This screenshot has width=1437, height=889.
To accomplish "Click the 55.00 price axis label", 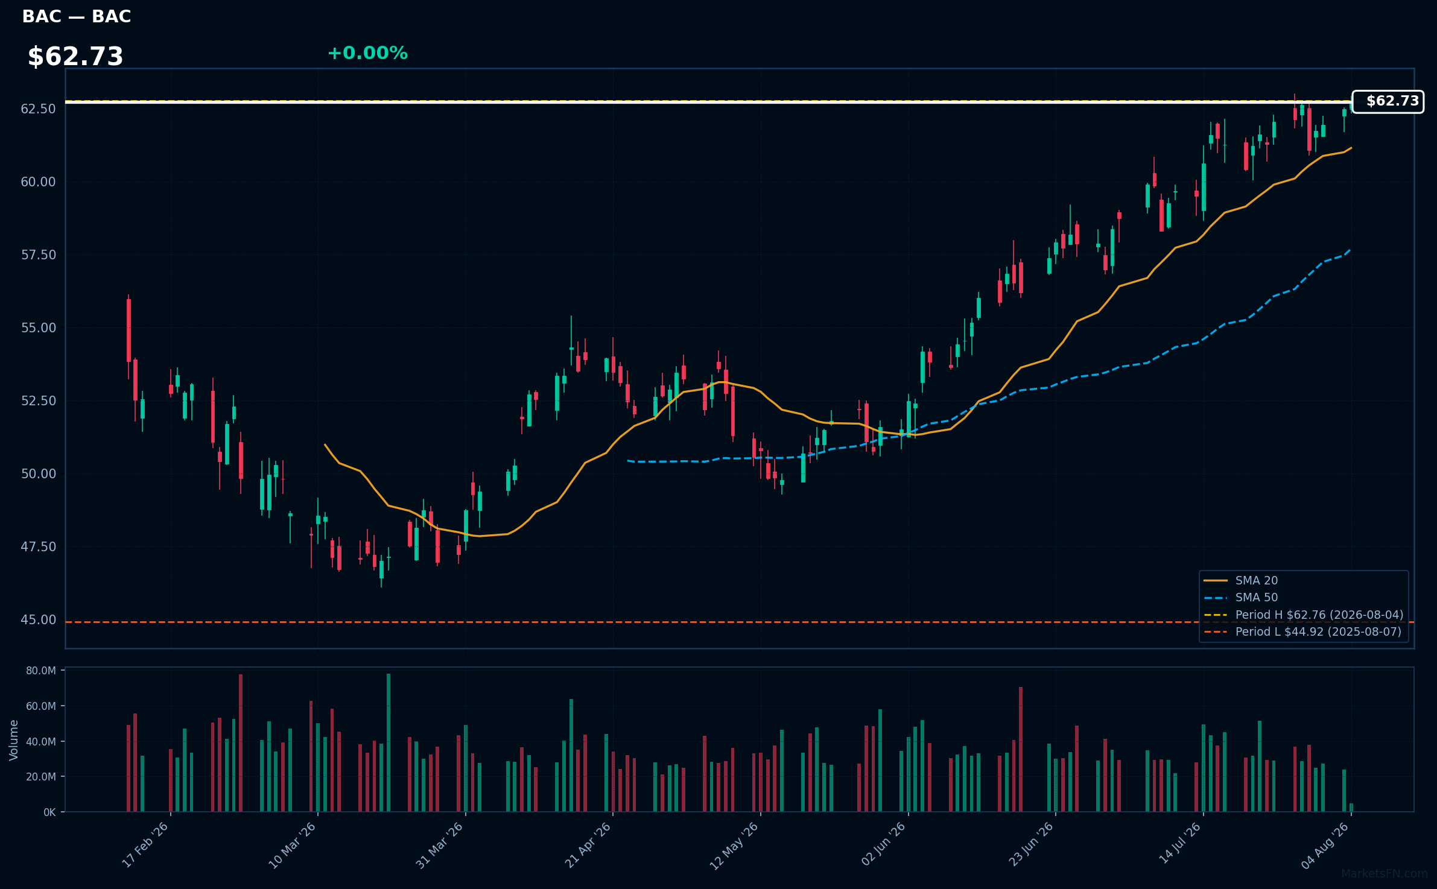I will 38,328.
